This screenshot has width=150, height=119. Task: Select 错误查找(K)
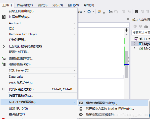click(x=17, y=114)
